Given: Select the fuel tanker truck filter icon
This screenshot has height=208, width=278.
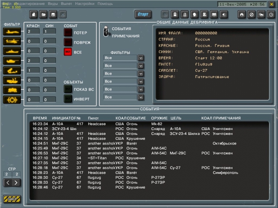Looking at the screenshot, I should click(12, 90).
